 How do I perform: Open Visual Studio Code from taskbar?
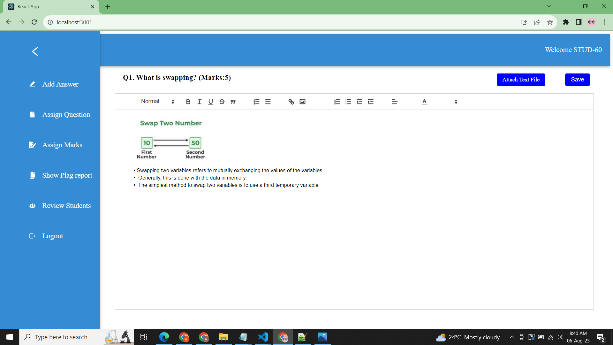263,337
